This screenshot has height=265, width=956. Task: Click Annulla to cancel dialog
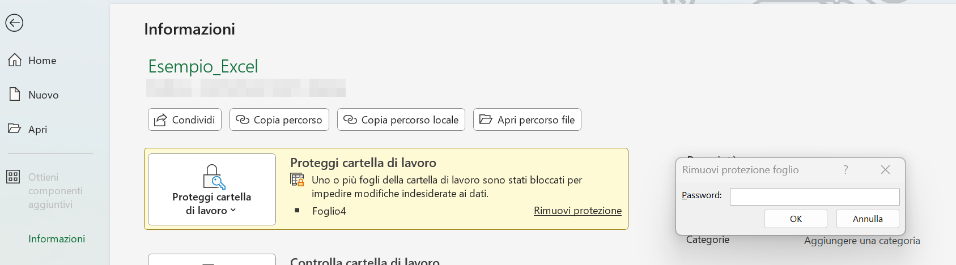(868, 219)
